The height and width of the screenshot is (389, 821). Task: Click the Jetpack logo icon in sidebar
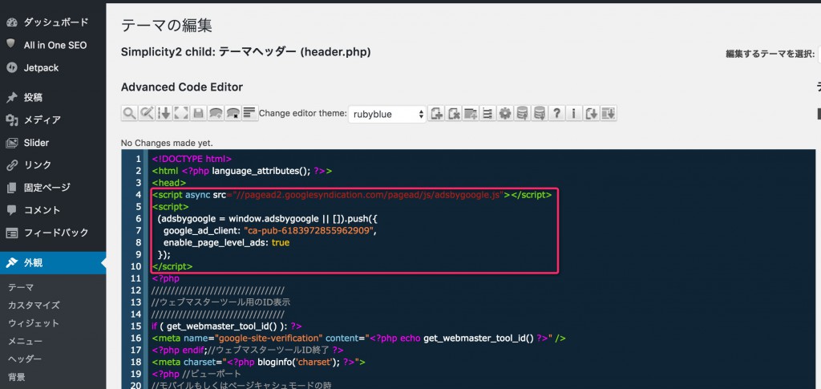point(11,67)
